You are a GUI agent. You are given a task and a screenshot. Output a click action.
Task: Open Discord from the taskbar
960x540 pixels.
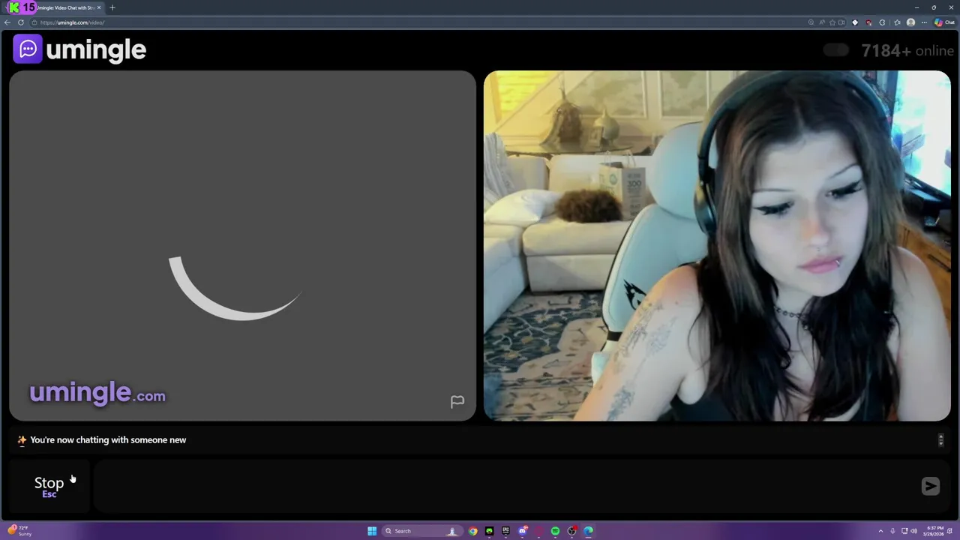coord(523,531)
